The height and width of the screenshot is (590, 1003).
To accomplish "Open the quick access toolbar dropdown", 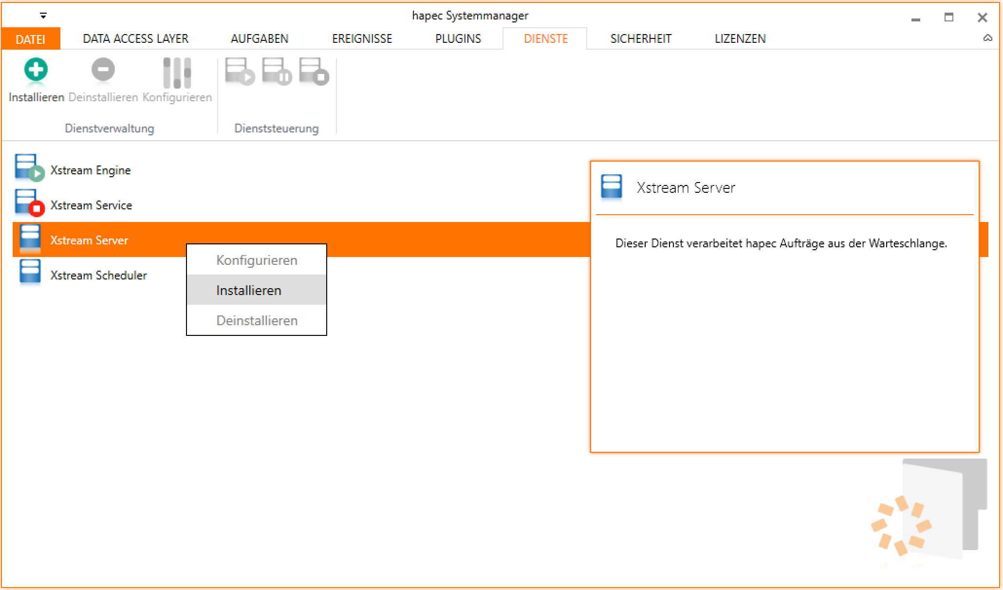I will [43, 16].
